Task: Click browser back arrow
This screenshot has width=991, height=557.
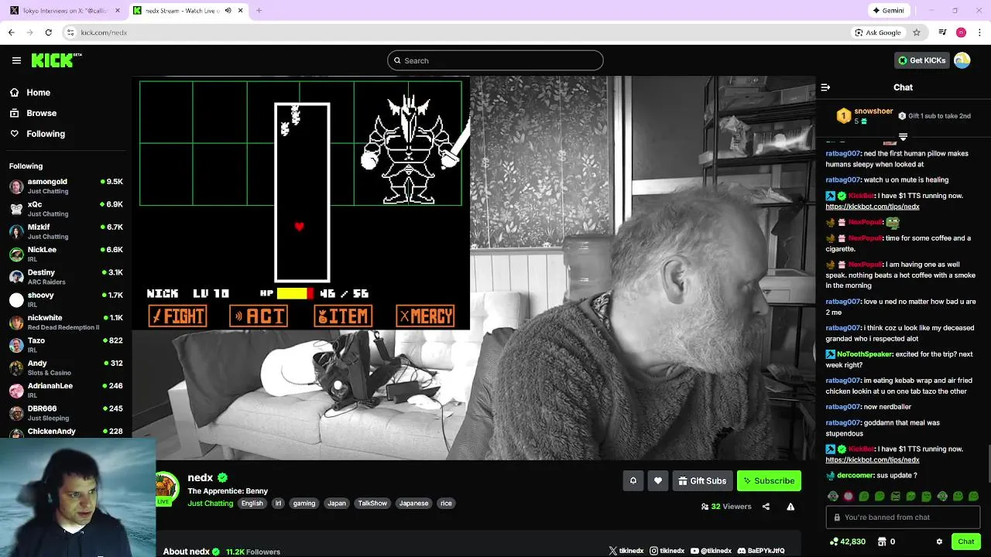Action: coord(11,32)
